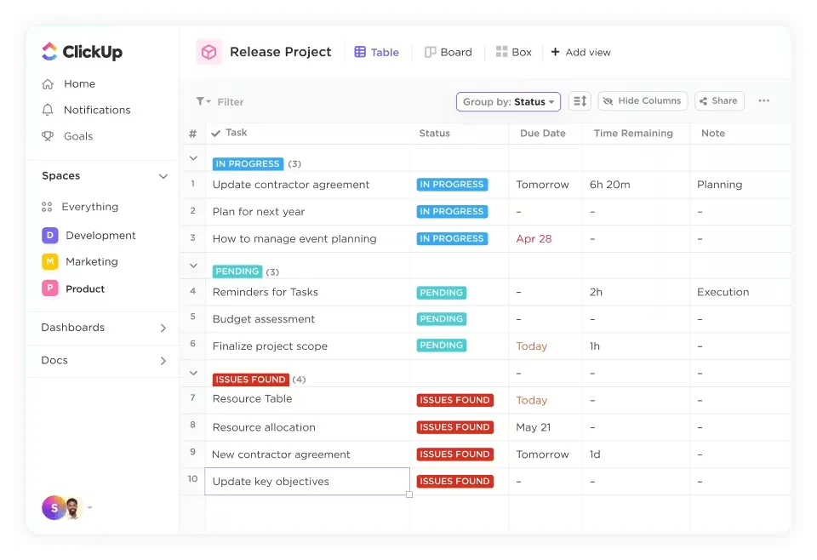Click the purple S user avatar
The width and height of the screenshot is (817, 560).
tap(54, 507)
